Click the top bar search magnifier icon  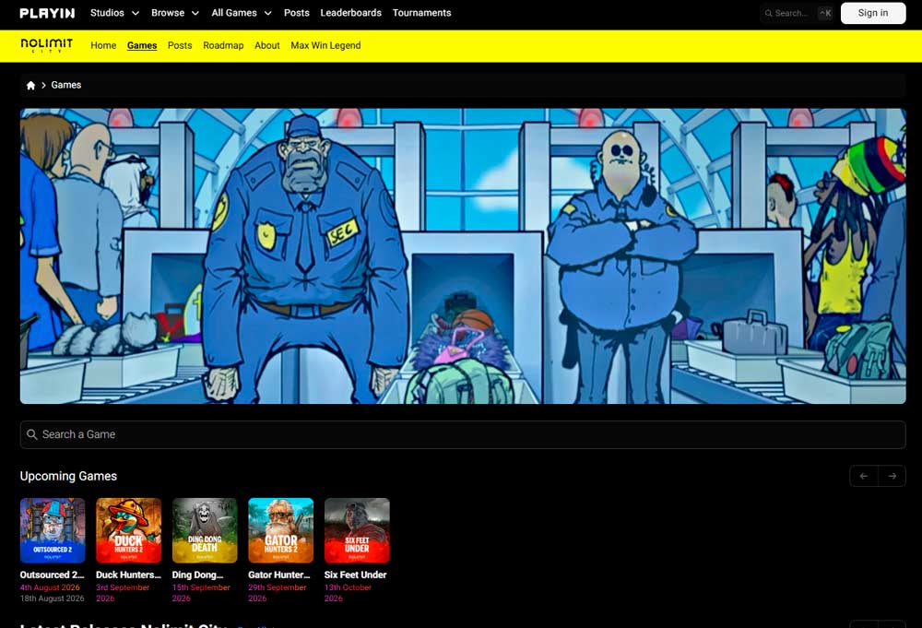(x=769, y=13)
